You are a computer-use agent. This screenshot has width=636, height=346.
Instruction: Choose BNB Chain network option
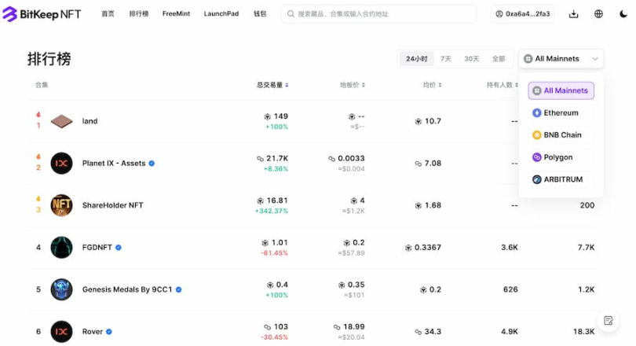(561, 134)
